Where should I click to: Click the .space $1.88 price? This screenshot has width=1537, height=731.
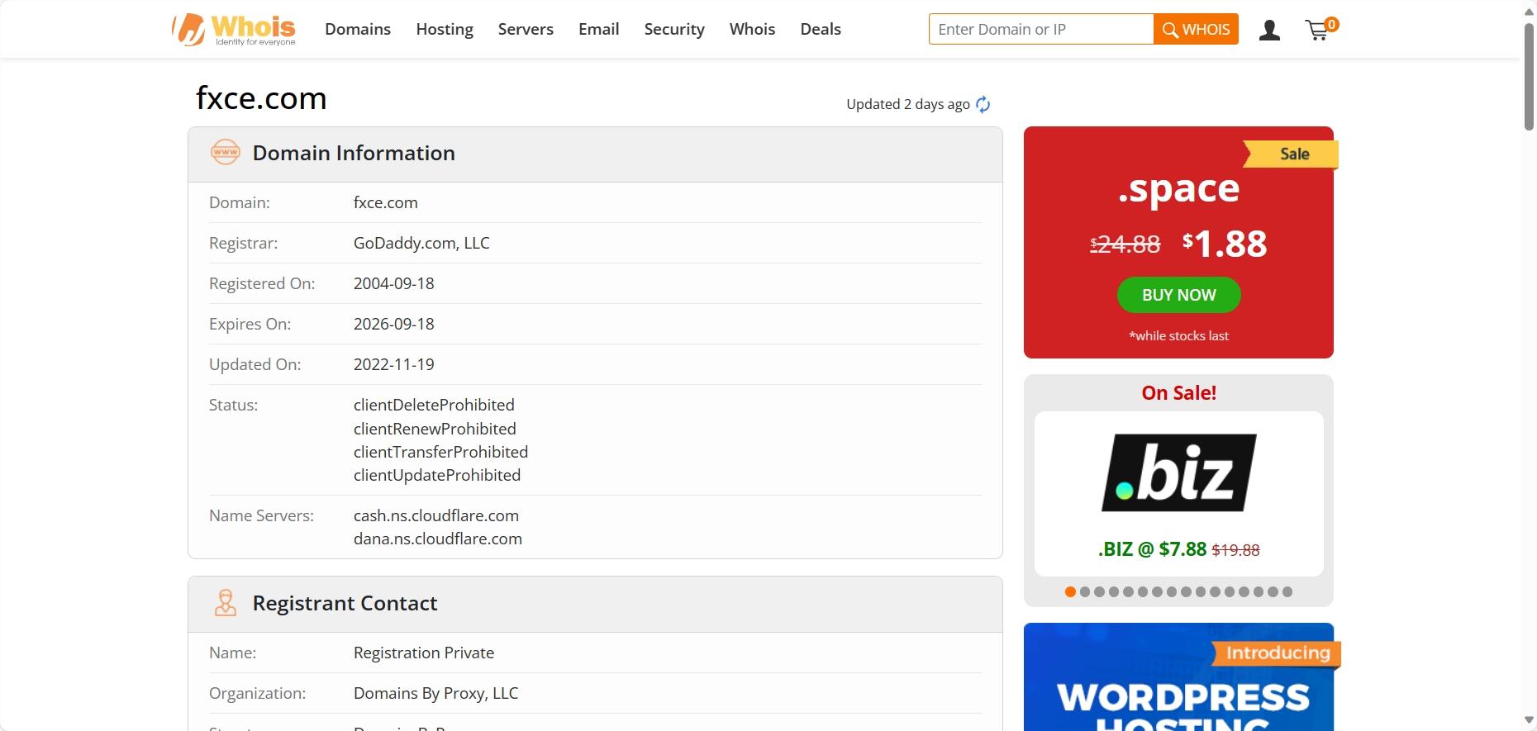coord(1225,244)
